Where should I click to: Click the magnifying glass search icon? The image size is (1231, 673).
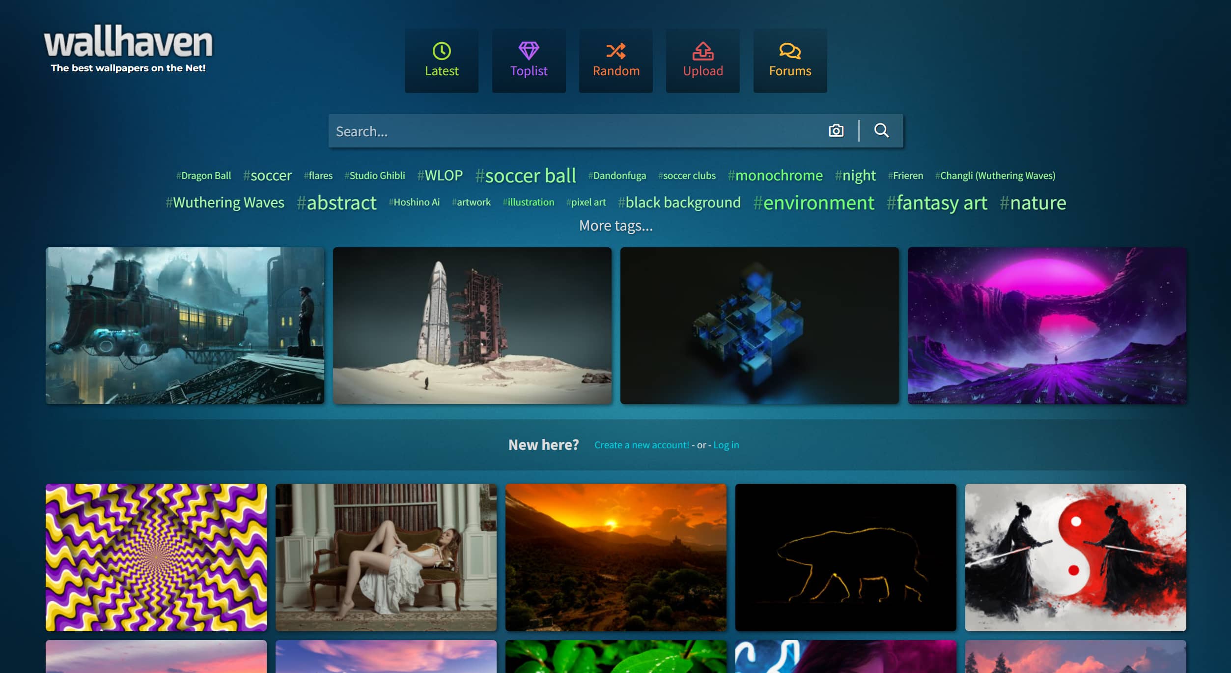[x=881, y=131]
